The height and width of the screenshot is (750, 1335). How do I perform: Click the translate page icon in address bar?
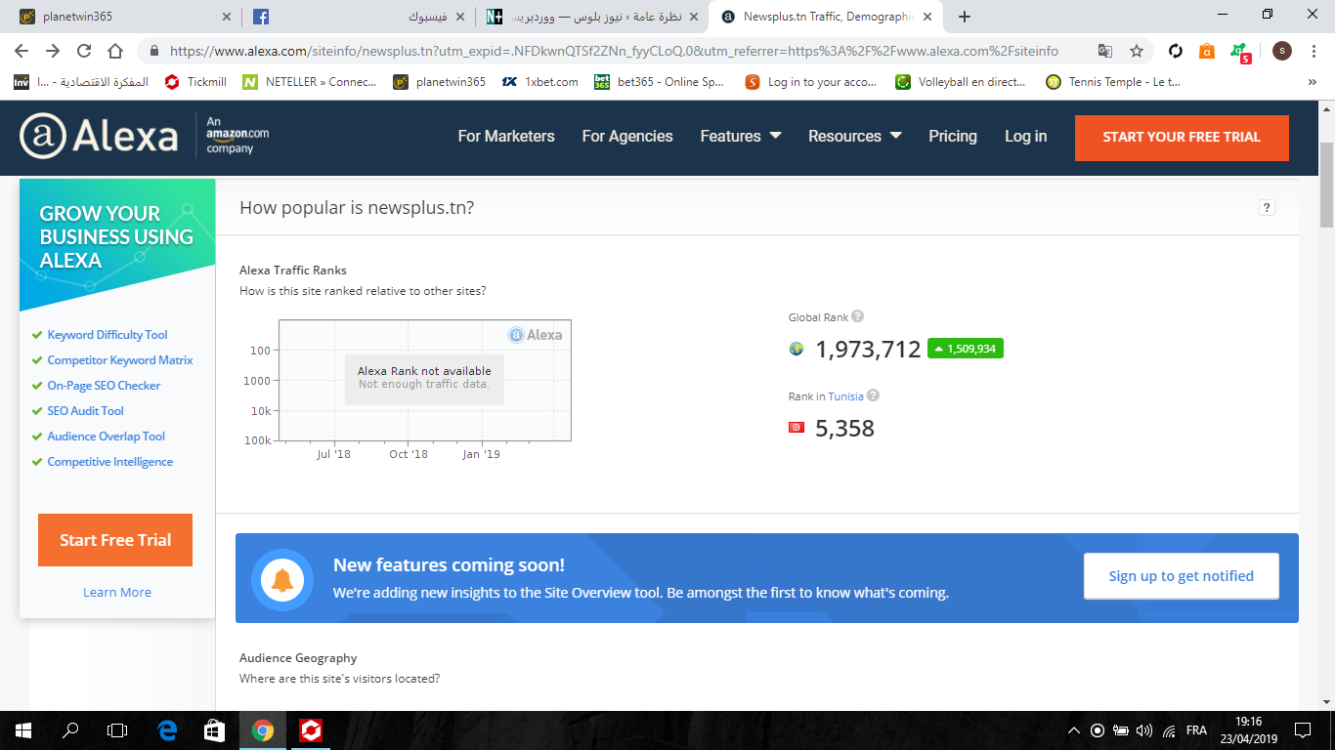(1105, 51)
